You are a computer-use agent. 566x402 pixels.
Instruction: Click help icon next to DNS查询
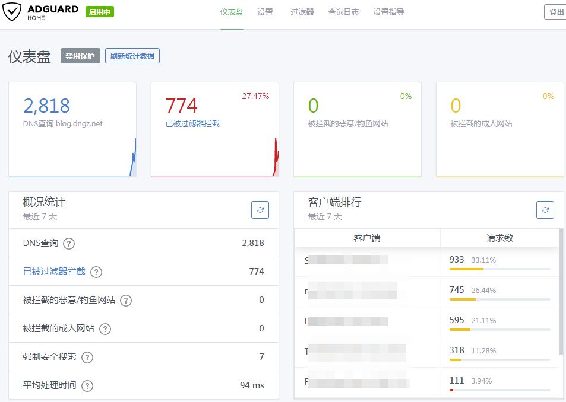click(69, 244)
